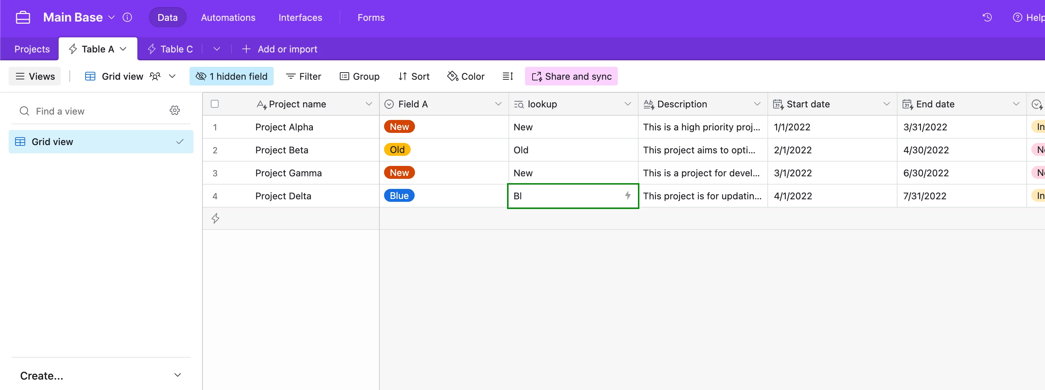Image resolution: width=1045 pixels, height=390 pixels.
Task: Open Description column dropdown
Action: (x=757, y=104)
